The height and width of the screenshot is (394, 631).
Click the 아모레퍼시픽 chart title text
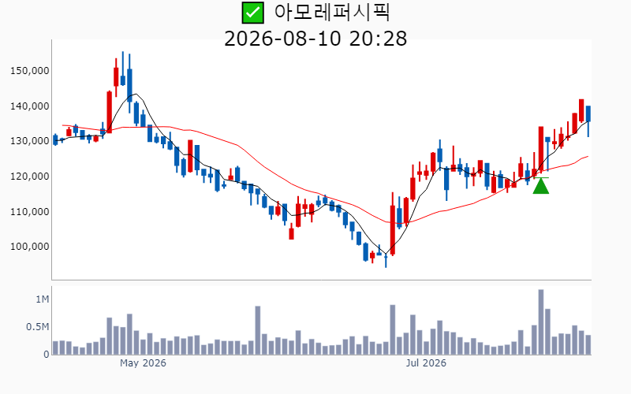[x=332, y=12]
